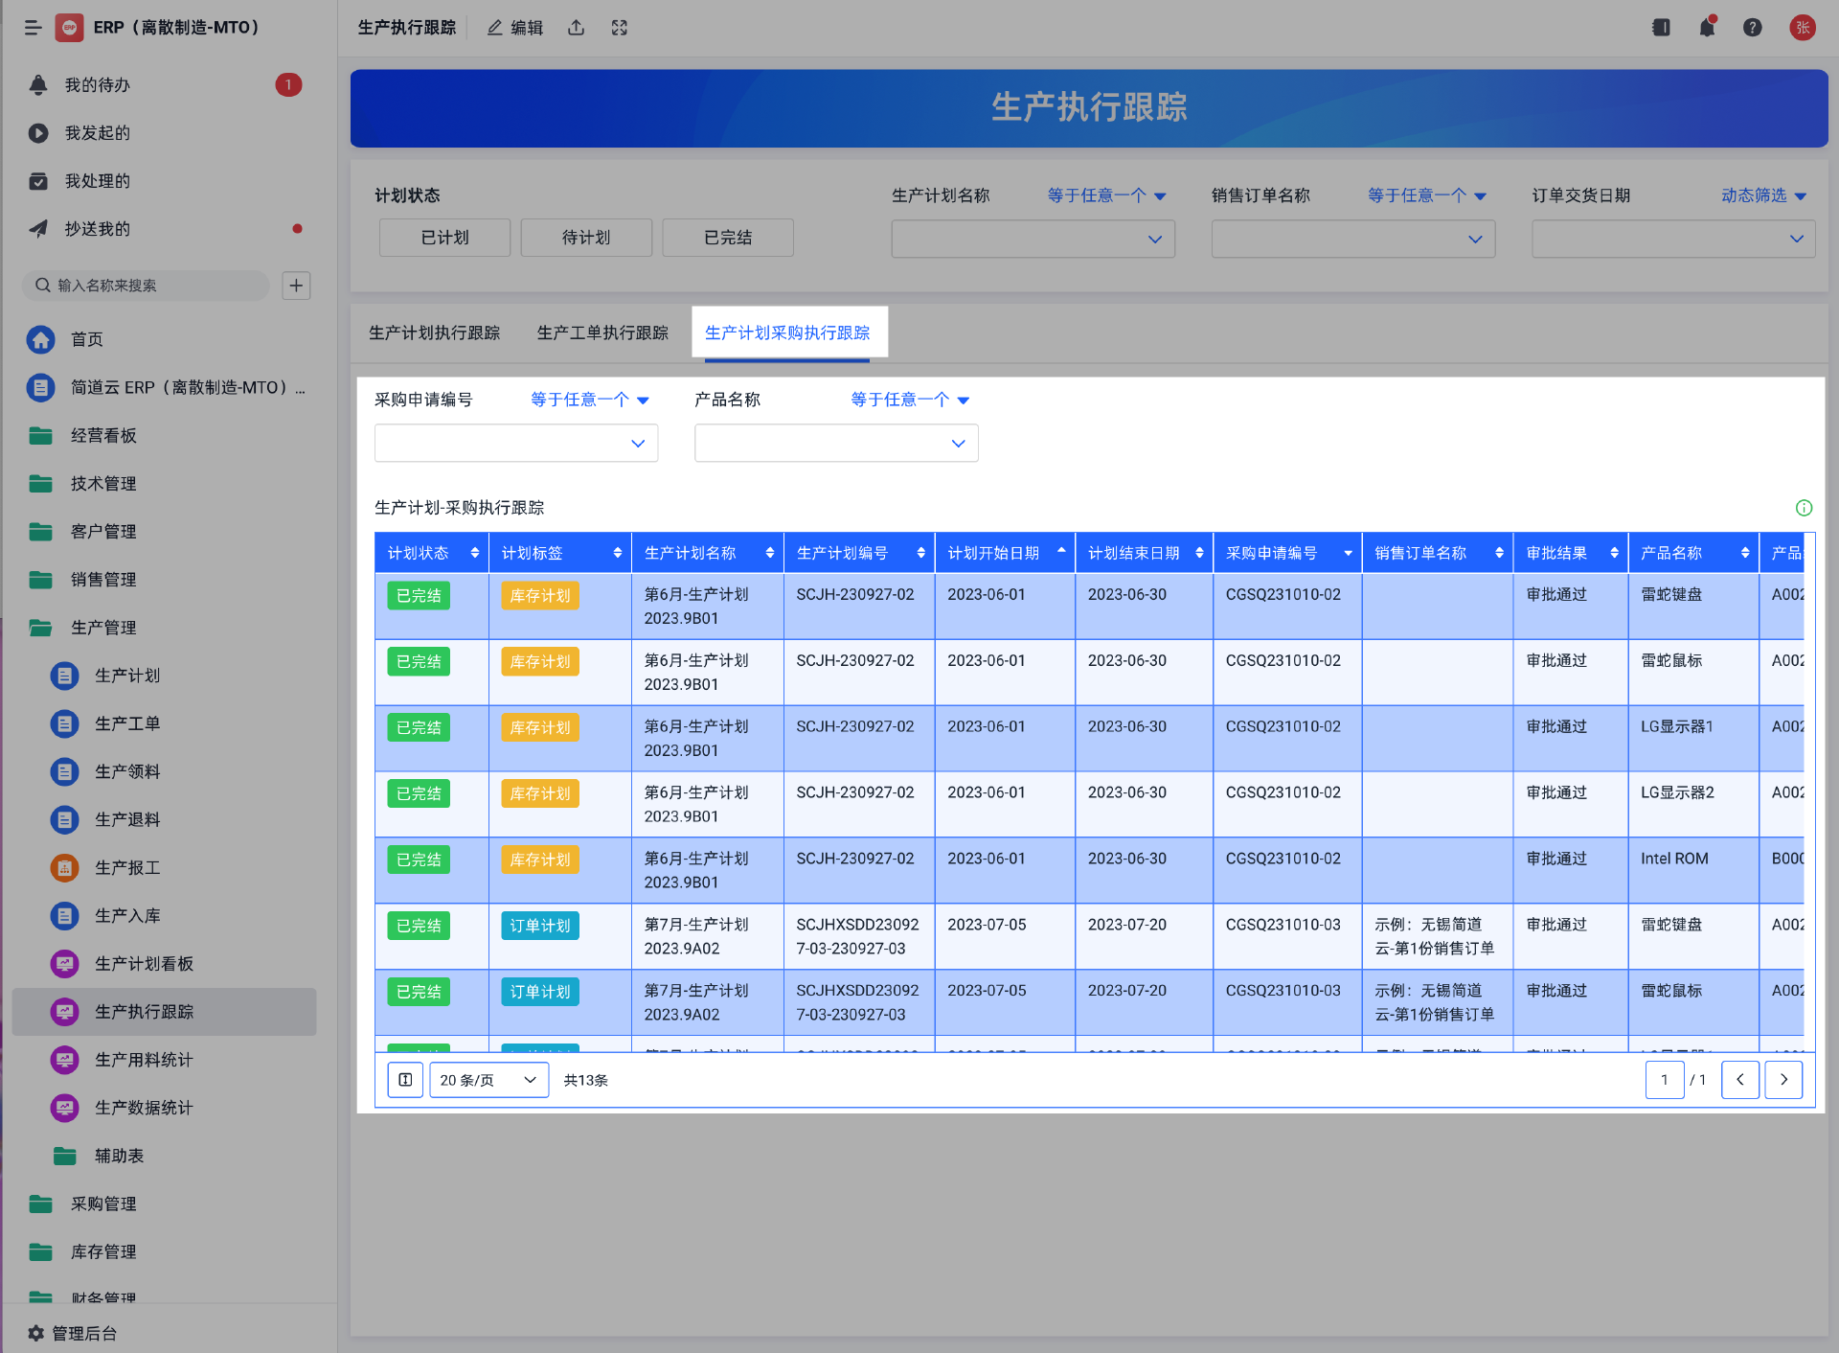This screenshot has width=1839, height=1353.
Task: Go to next page with right arrow
Action: 1783,1080
